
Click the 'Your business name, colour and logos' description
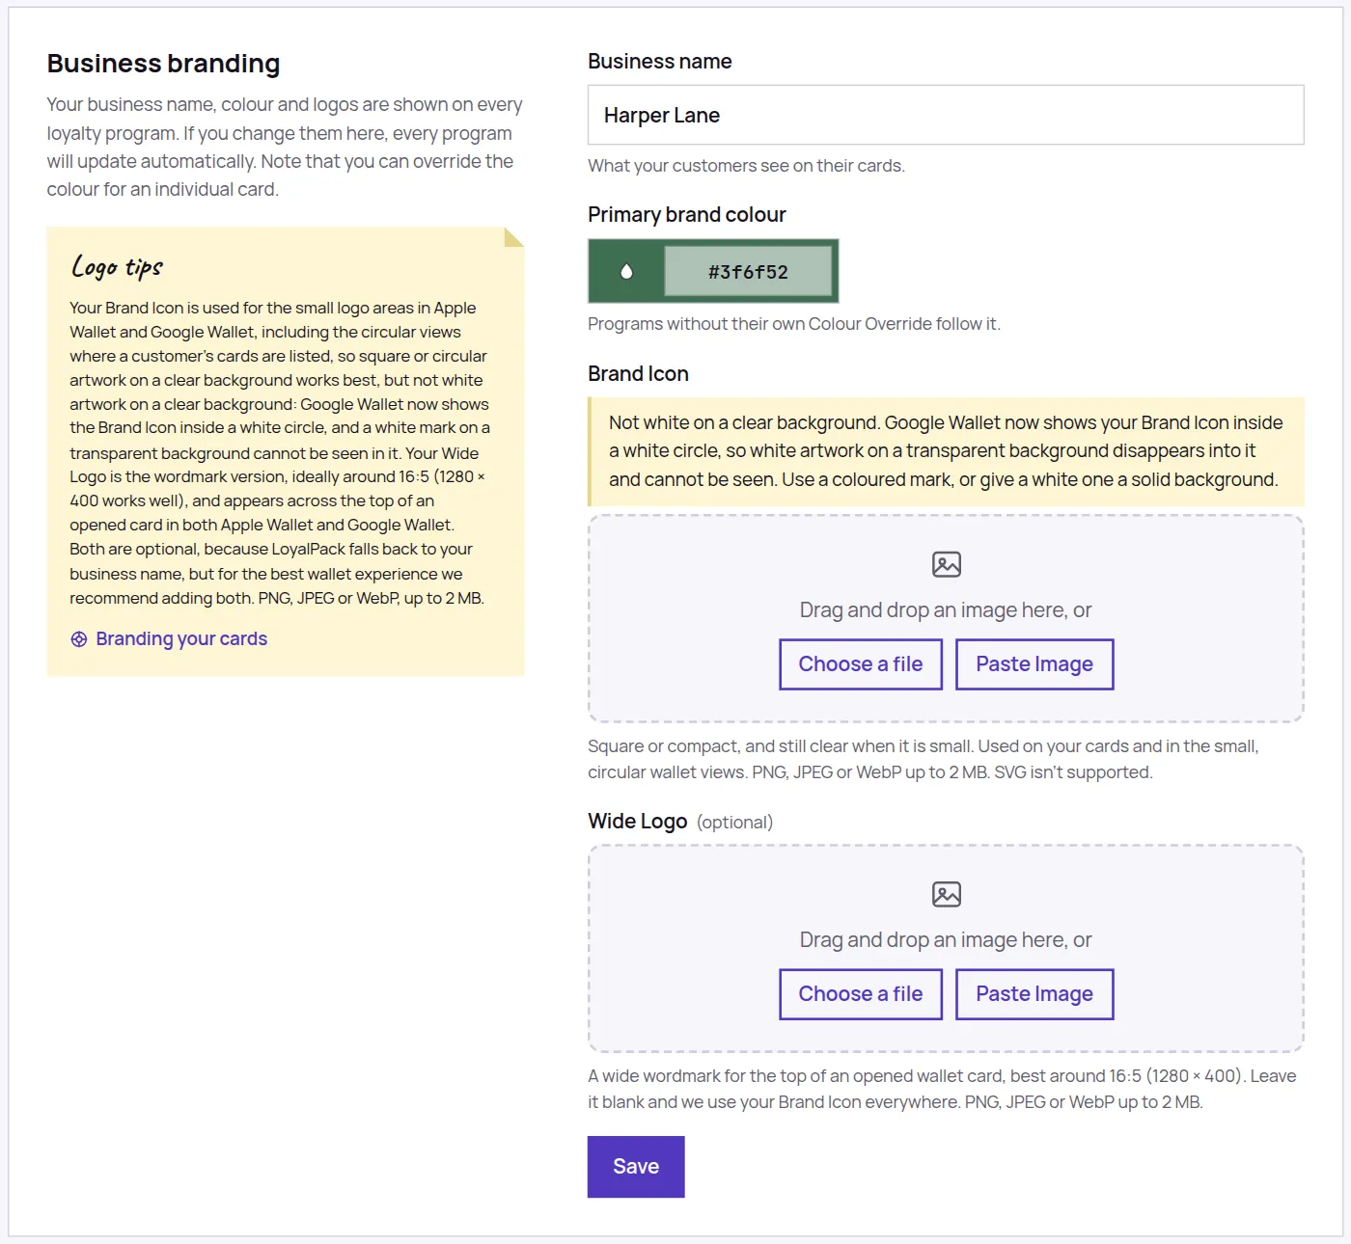[285, 147]
